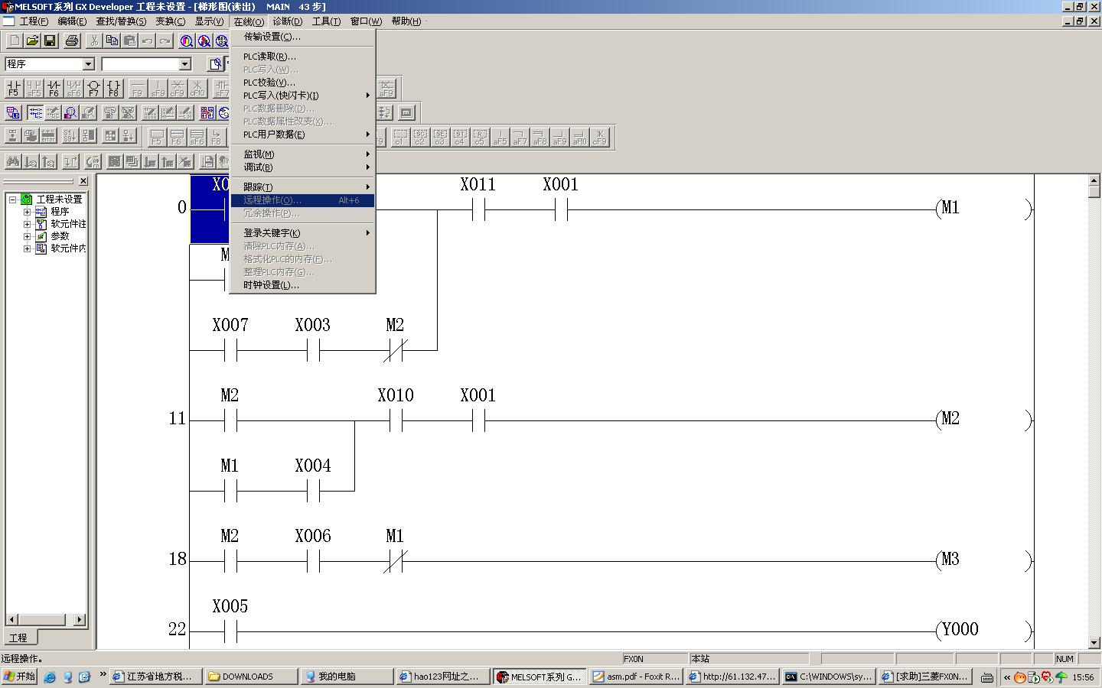
Task: Expand the 软元件注释 tree node
Action: point(27,224)
